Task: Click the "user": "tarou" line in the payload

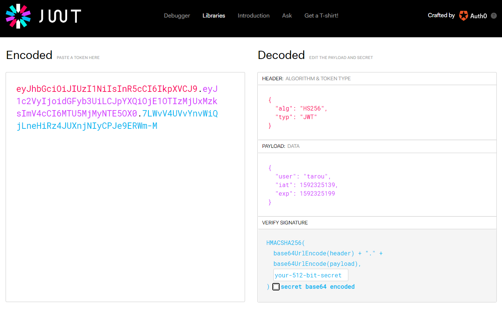Action: [303, 176]
